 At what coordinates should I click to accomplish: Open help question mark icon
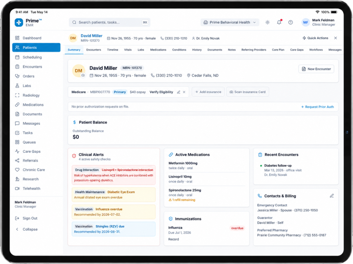click(x=291, y=22)
